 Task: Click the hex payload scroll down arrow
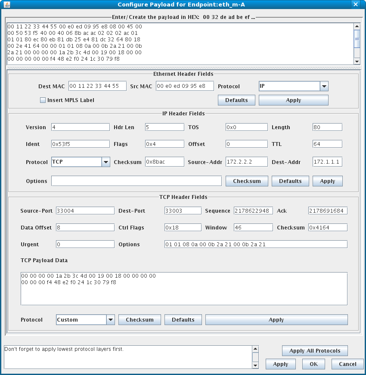point(357,62)
